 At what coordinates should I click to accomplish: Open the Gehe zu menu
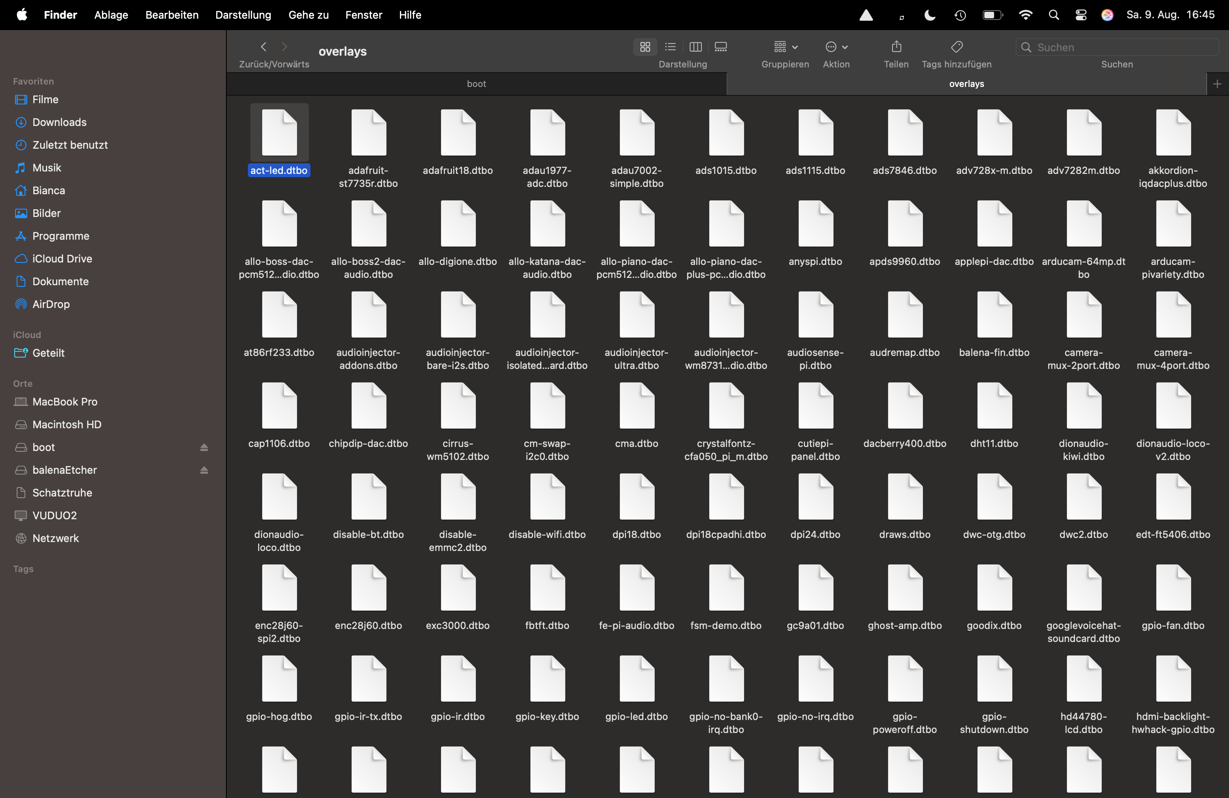308,15
